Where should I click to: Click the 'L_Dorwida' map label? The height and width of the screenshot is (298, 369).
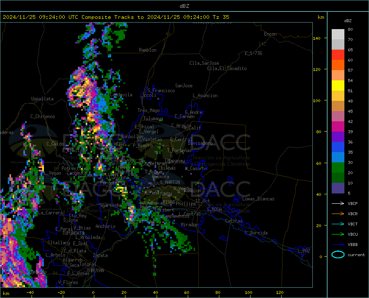click(256, 233)
